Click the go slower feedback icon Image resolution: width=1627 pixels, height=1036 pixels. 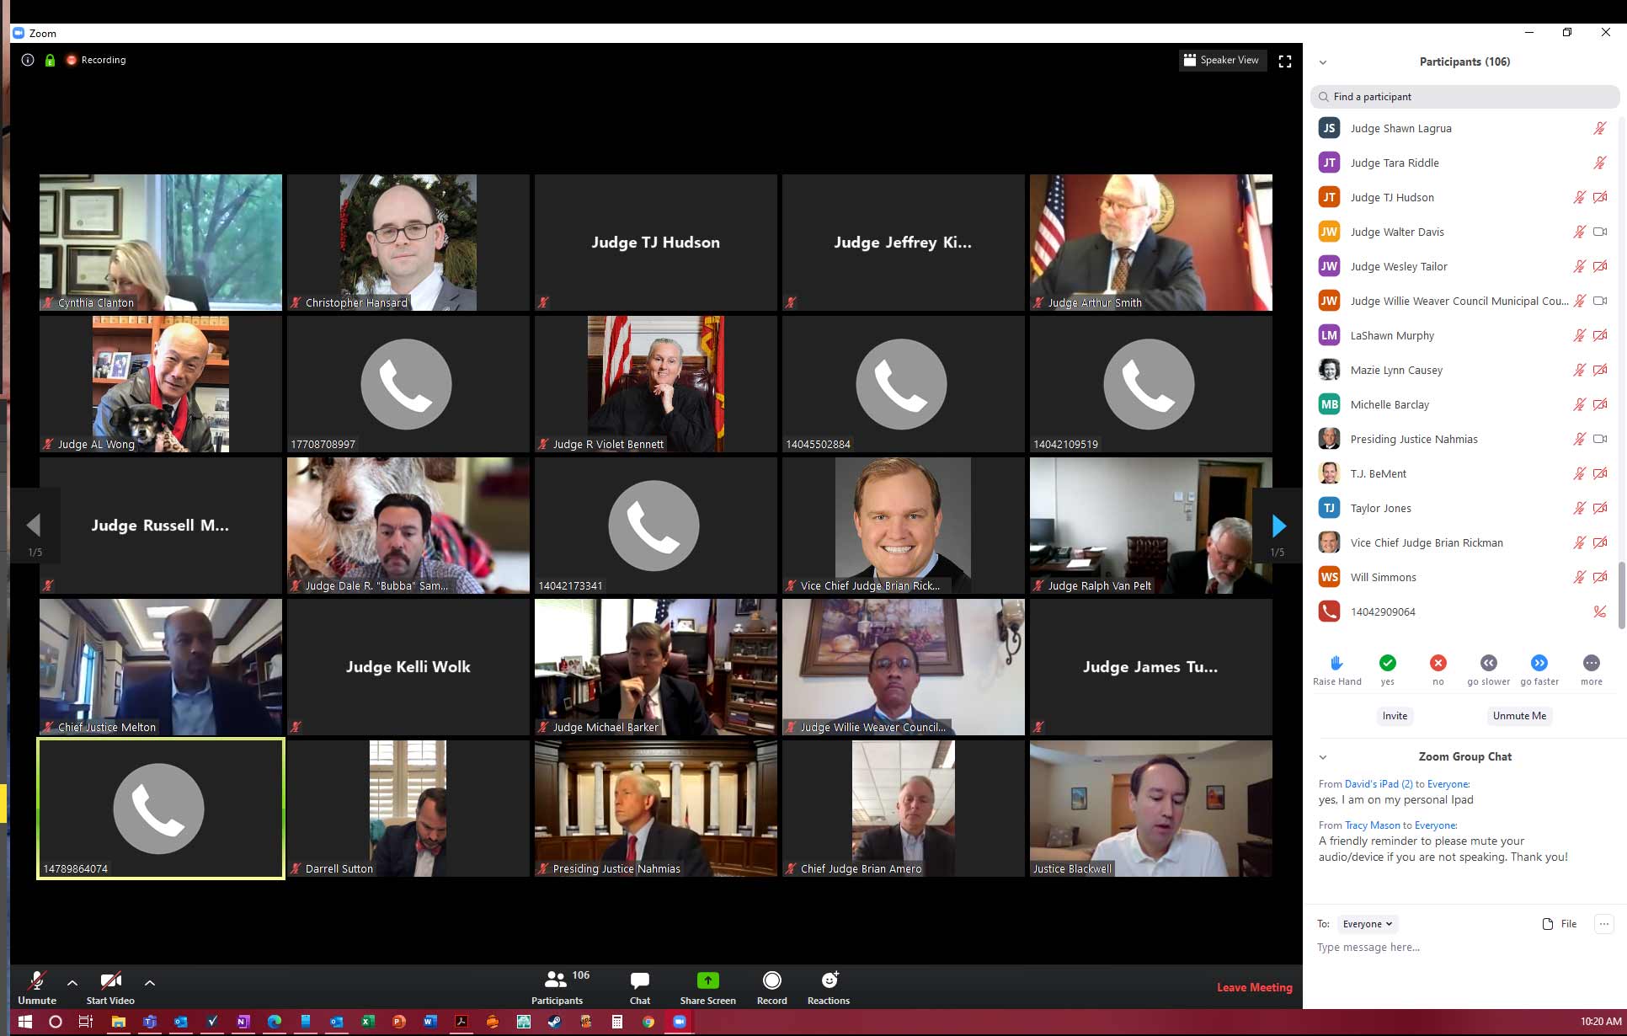1488,663
